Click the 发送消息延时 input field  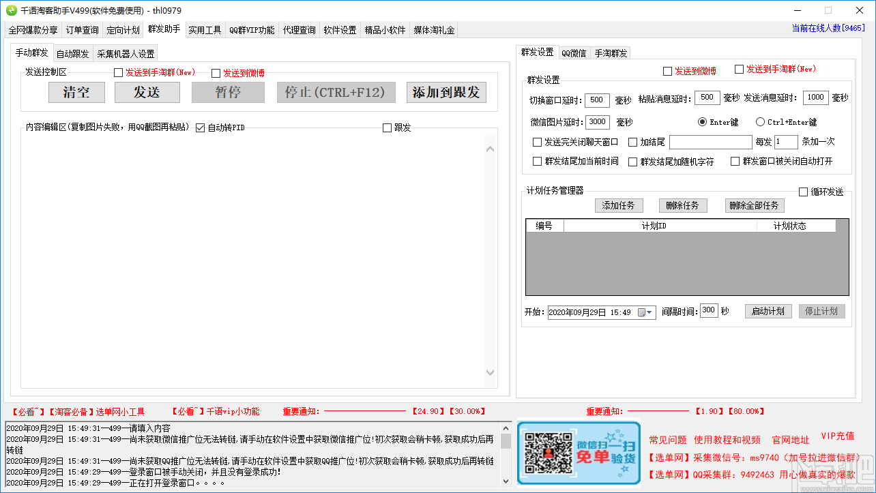816,98
